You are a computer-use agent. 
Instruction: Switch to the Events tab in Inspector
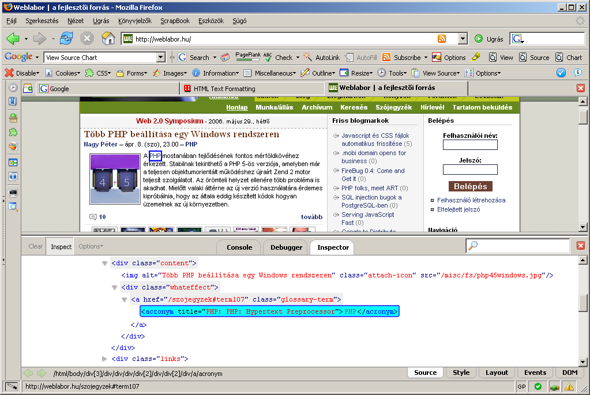click(535, 373)
